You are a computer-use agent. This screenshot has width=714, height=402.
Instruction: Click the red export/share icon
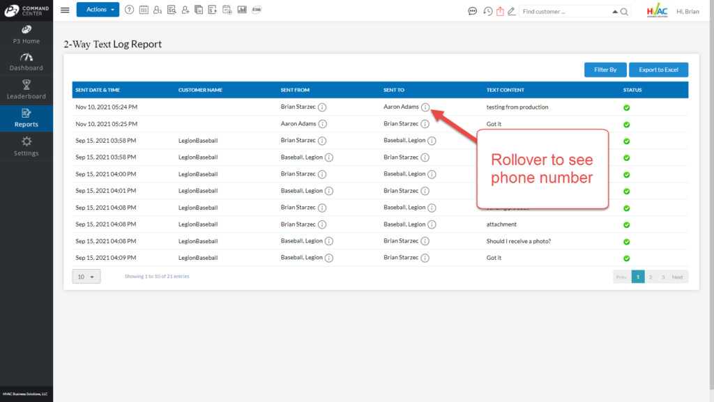[499, 11]
